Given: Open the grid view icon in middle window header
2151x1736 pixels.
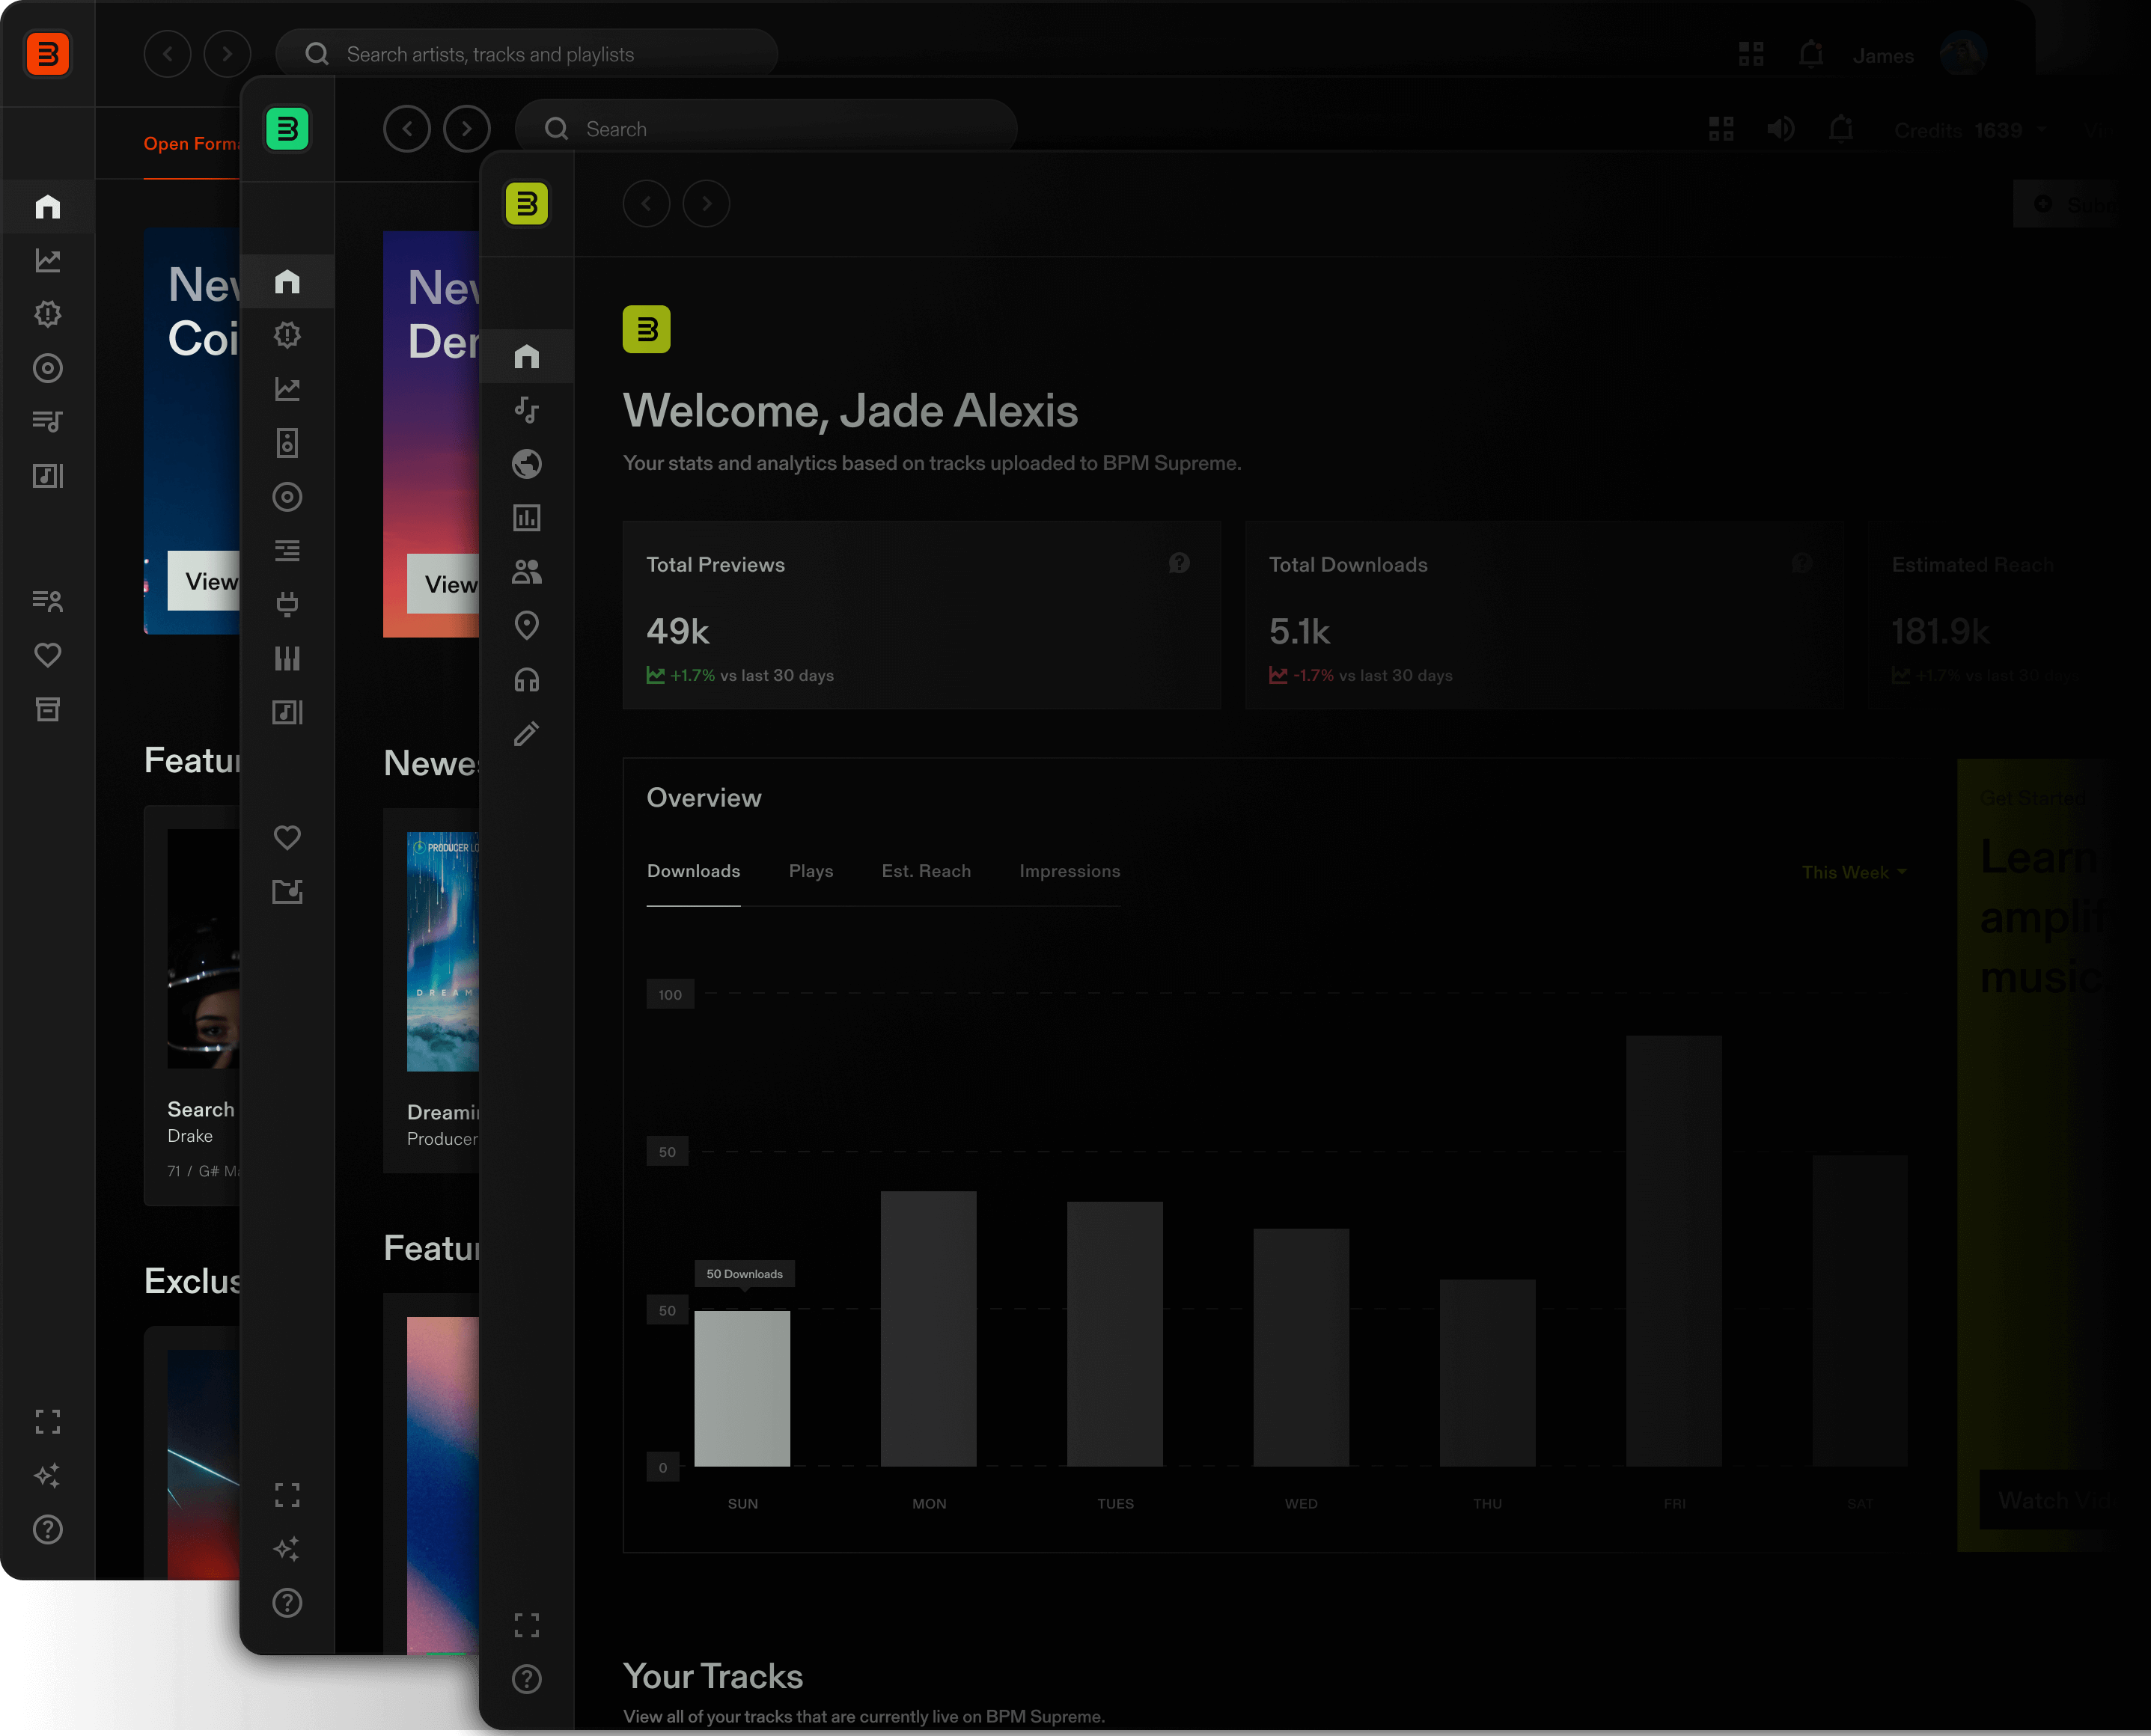Looking at the screenshot, I should (x=1721, y=129).
